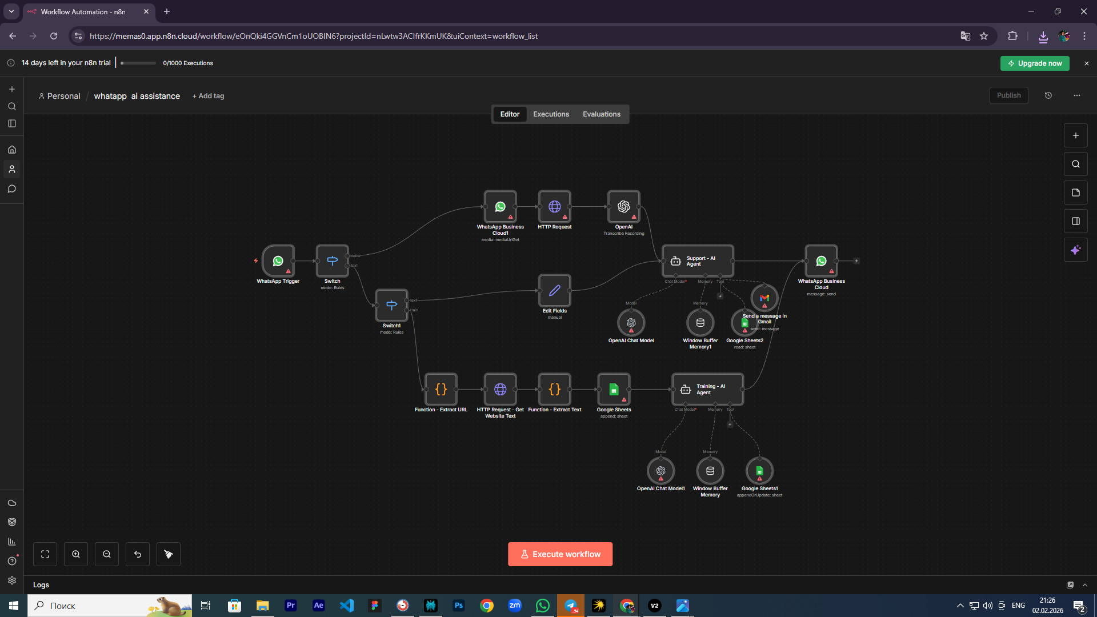This screenshot has width=1097, height=617.
Task: Open sidebar search
Action: point(12,106)
